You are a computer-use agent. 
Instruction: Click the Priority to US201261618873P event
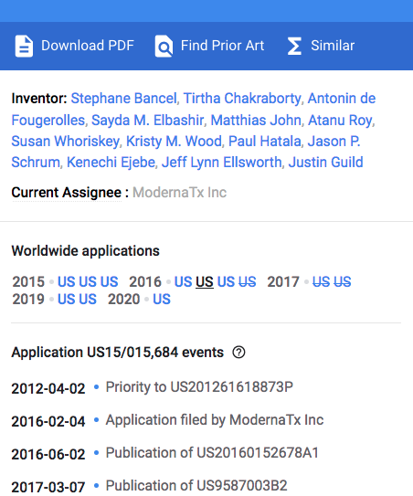tap(199, 387)
